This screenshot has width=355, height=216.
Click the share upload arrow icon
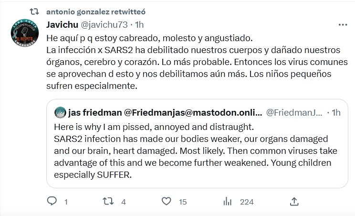[294, 201]
